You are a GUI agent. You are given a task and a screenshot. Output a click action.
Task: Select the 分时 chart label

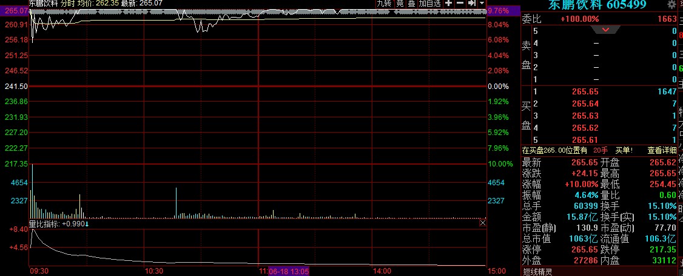click(x=67, y=4)
